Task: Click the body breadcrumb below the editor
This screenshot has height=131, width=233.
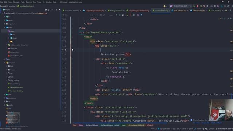Action: point(81,125)
